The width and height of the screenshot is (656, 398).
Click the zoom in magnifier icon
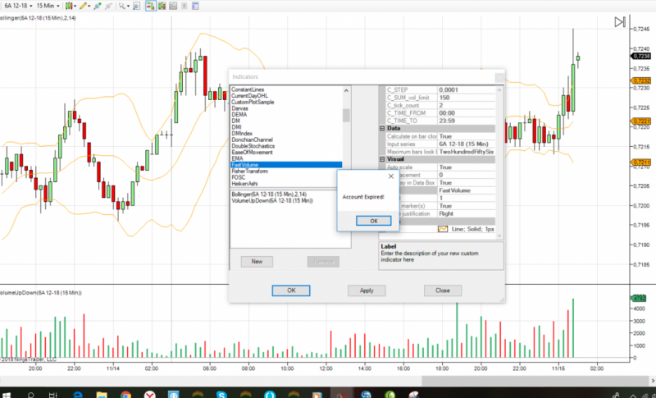coord(98,6)
